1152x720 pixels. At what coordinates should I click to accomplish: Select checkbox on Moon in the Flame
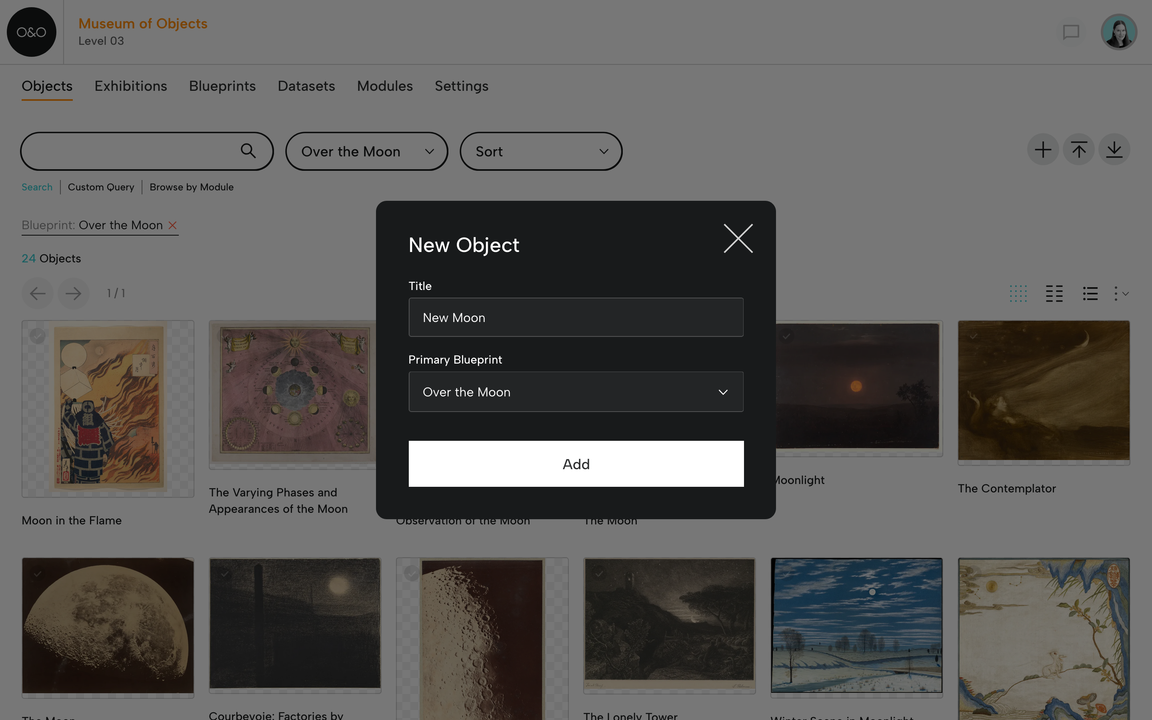click(x=38, y=336)
